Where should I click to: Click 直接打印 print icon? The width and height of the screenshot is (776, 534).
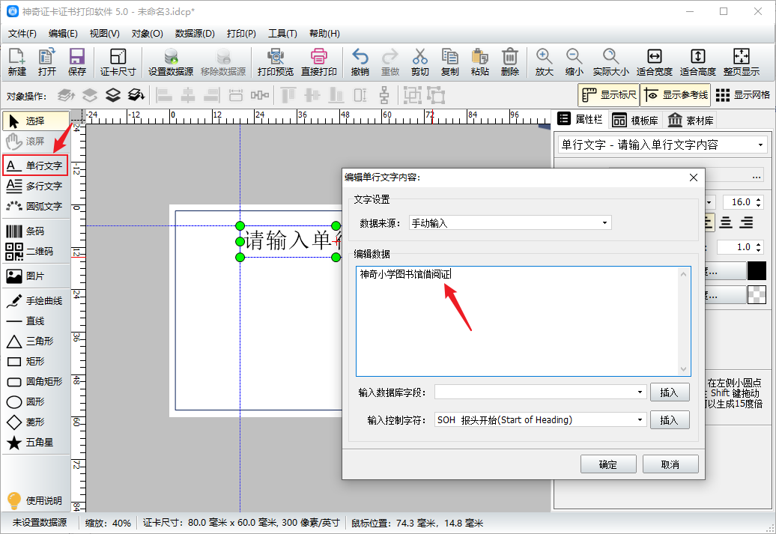pos(319,62)
